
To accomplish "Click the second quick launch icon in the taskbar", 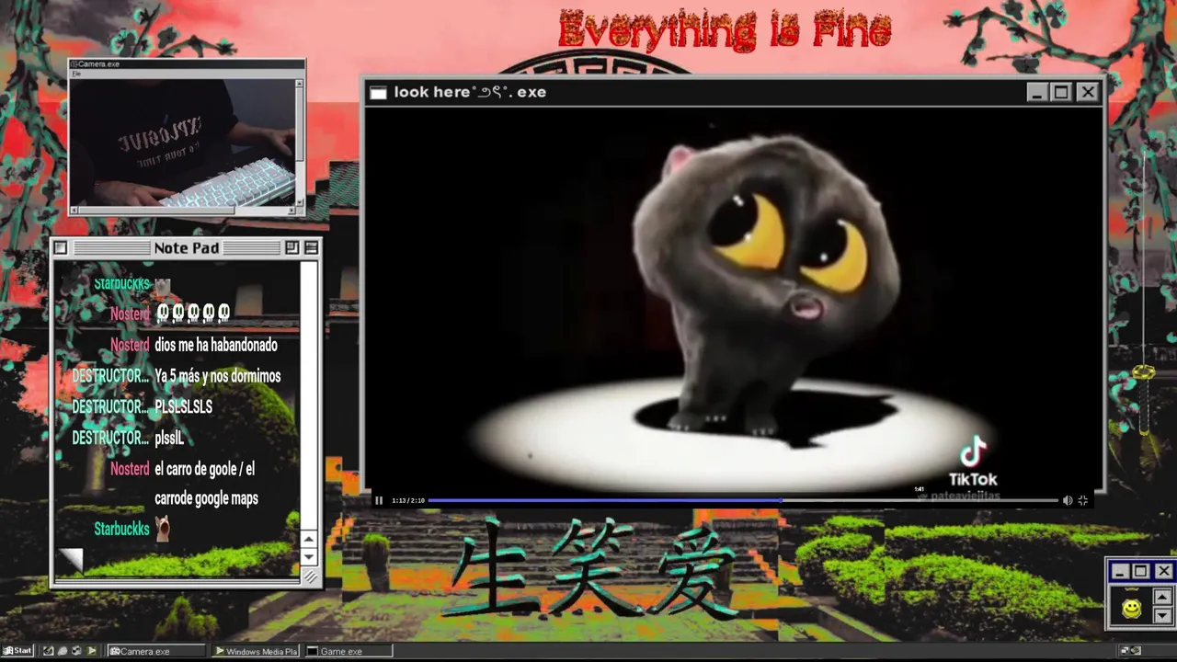I will click(63, 651).
